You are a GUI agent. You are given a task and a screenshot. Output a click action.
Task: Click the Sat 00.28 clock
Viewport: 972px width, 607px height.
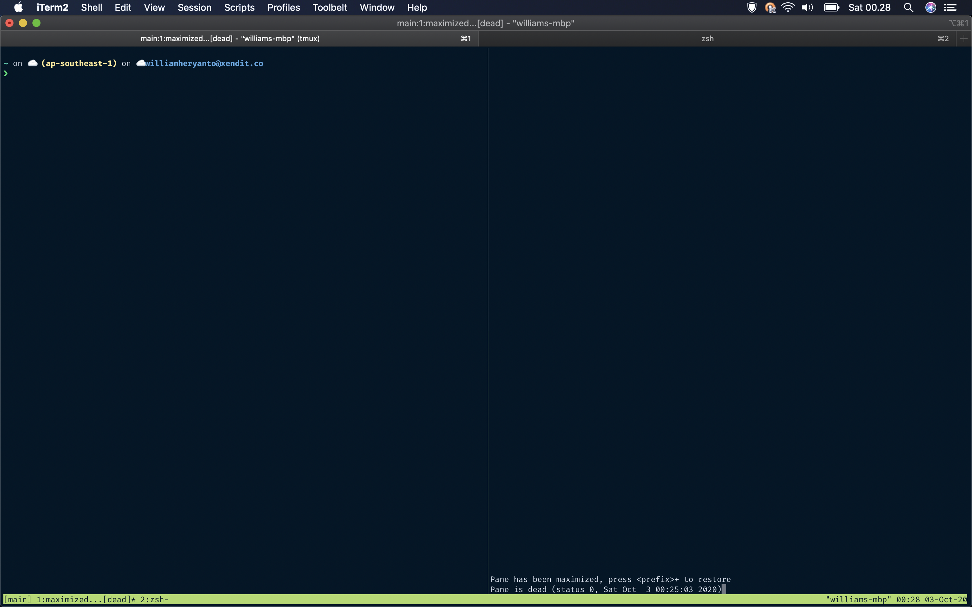tap(870, 7)
